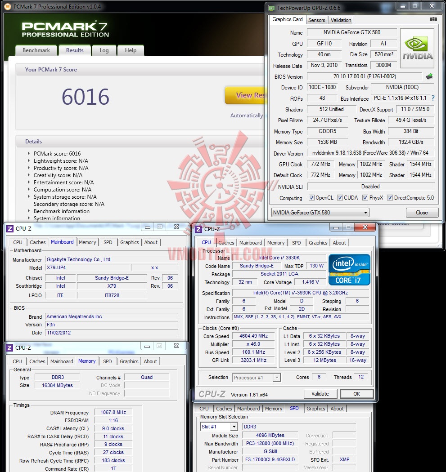Click the GPU-Z Close button

[422, 213]
